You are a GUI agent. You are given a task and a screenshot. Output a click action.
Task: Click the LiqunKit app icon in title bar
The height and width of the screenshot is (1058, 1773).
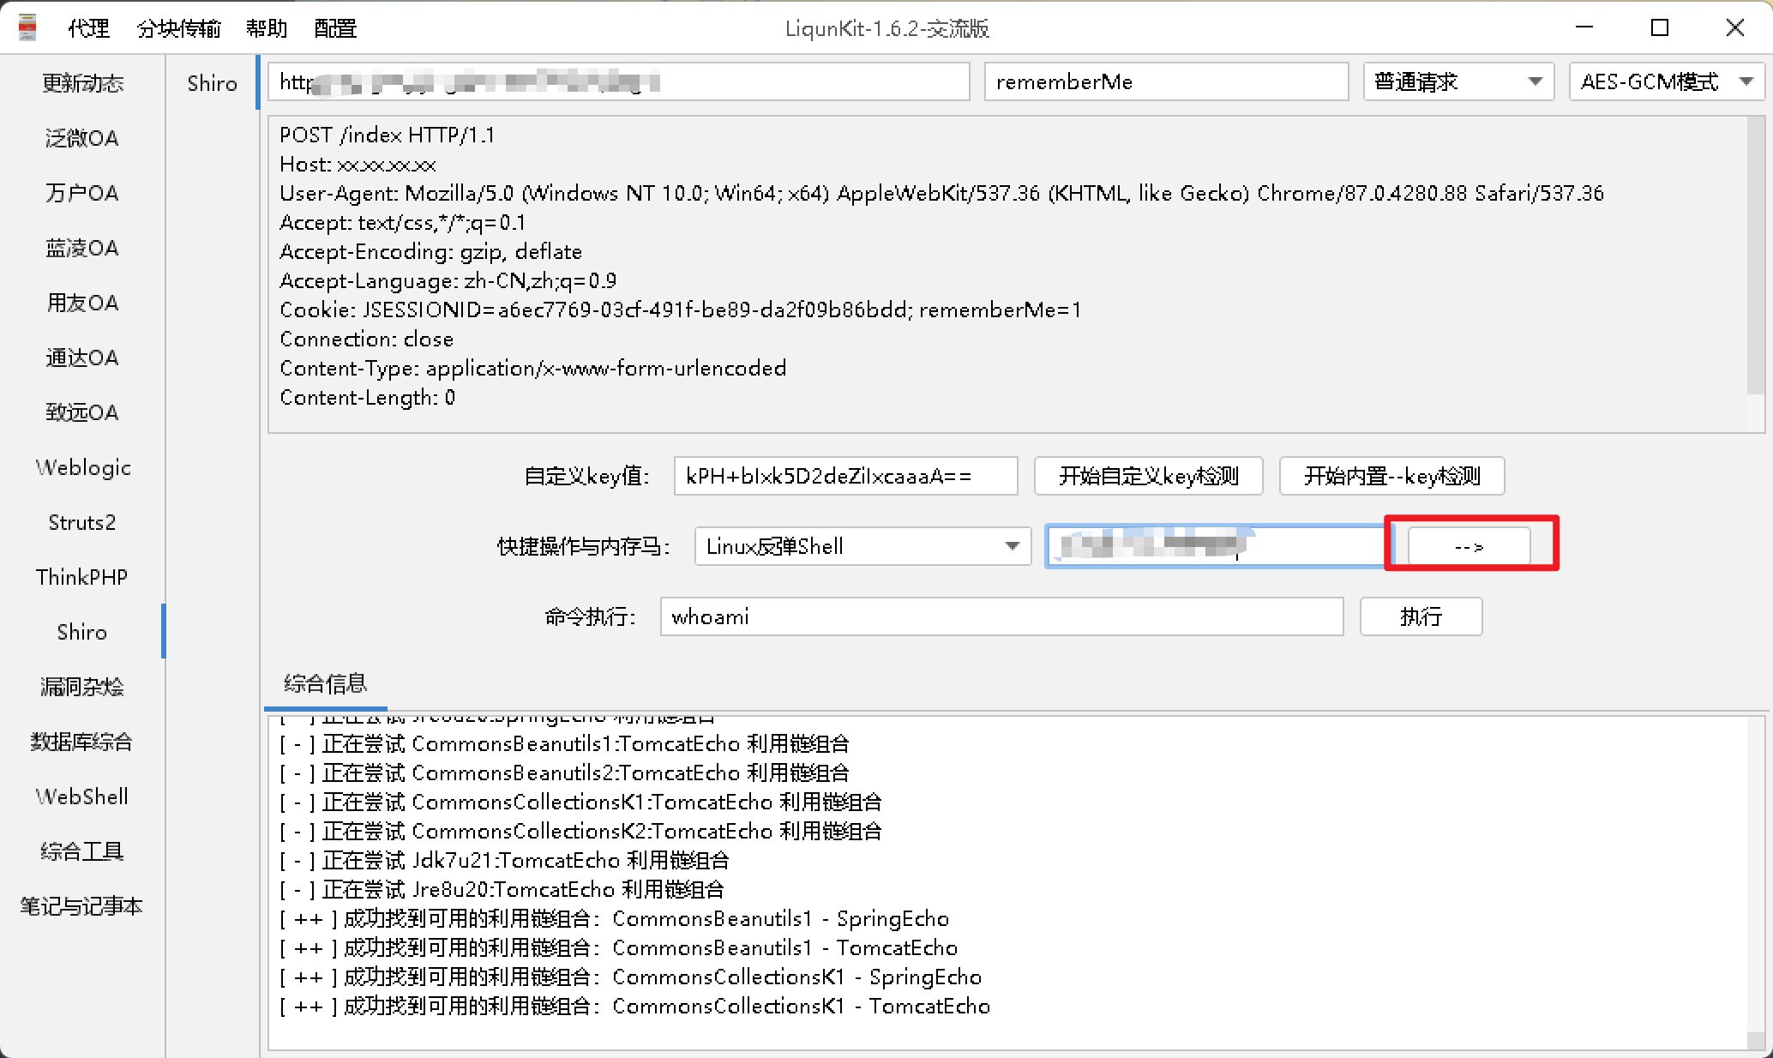click(x=27, y=27)
